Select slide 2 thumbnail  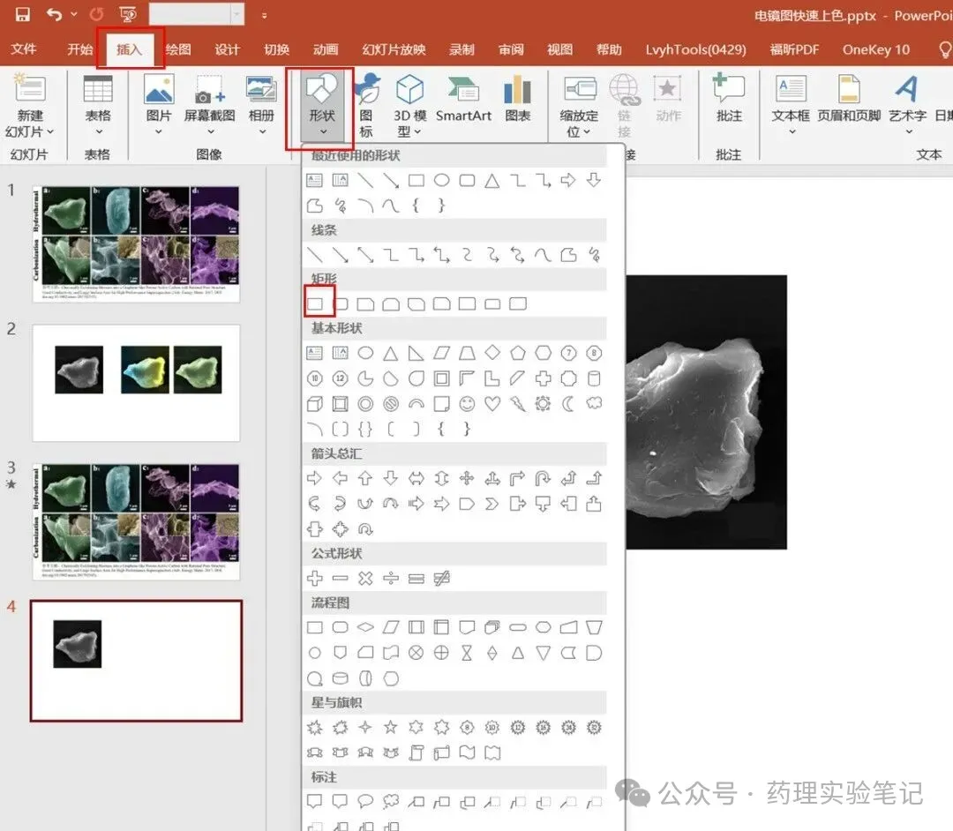[136, 383]
